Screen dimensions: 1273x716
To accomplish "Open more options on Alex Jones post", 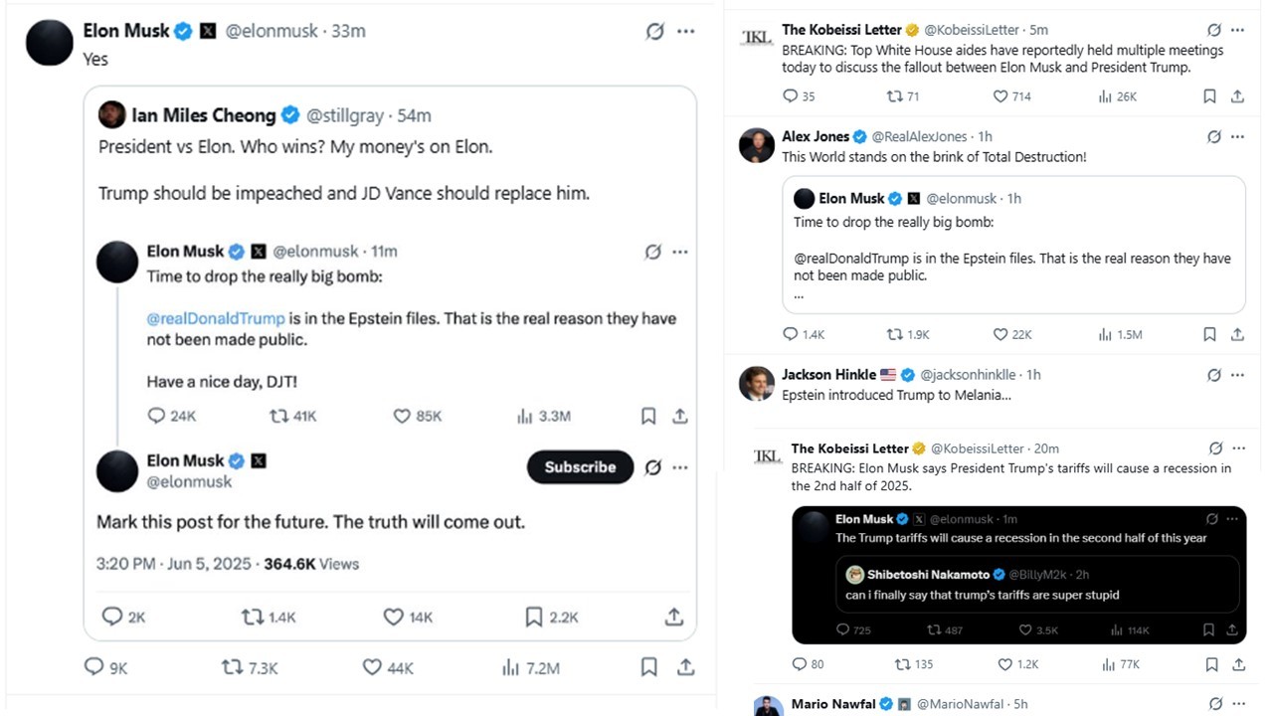I will click(1237, 136).
